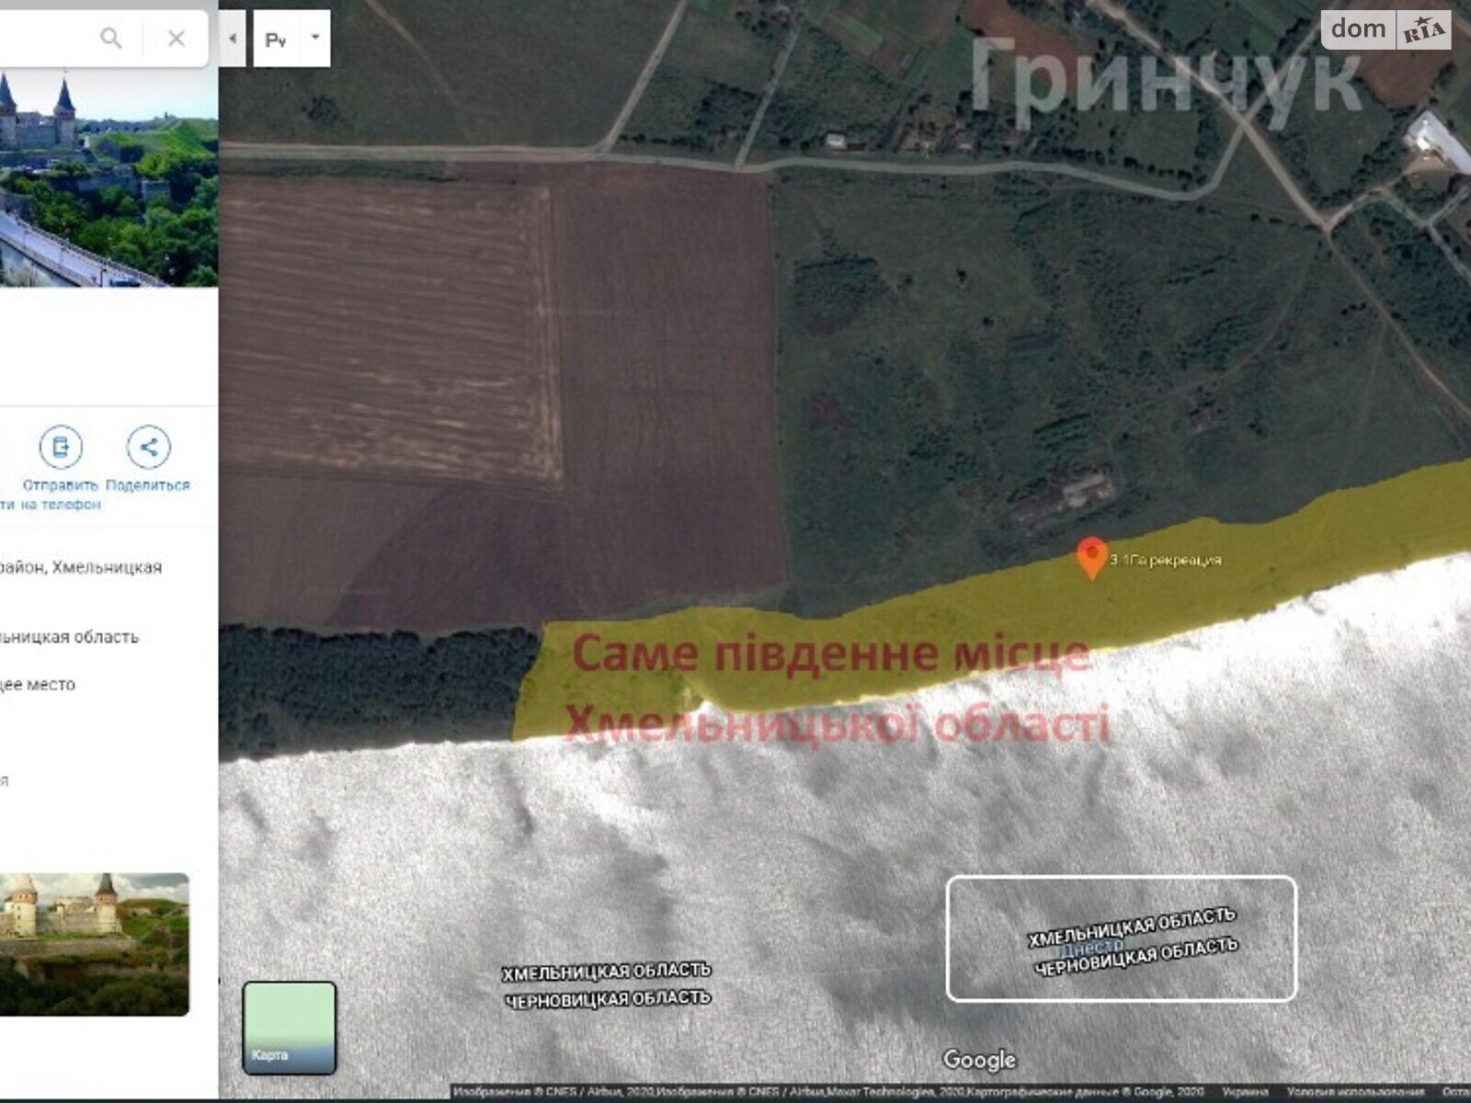This screenshot has width=1471, height=1103.
Task: Open the castle header photo
Action: 108,180
